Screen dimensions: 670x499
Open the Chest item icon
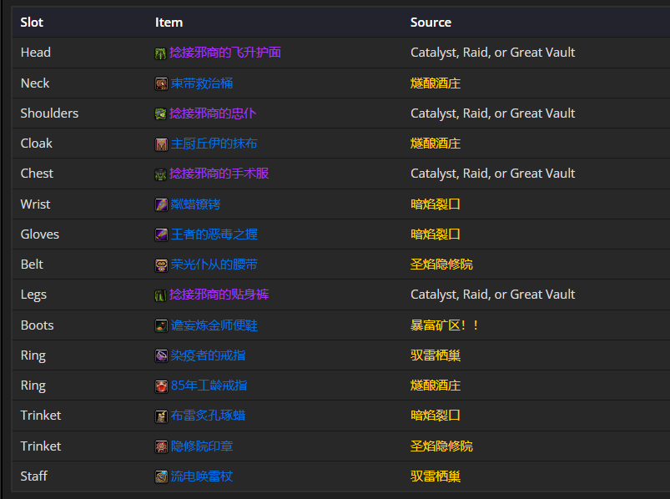click(x=161, y=174)
